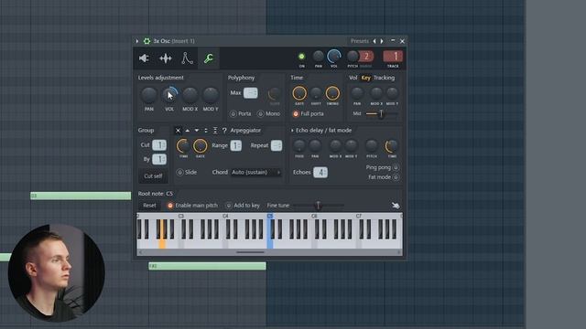Click the Levels adjustment PAN knob
This screenshot has height=329, width=586.
(148, 95)
